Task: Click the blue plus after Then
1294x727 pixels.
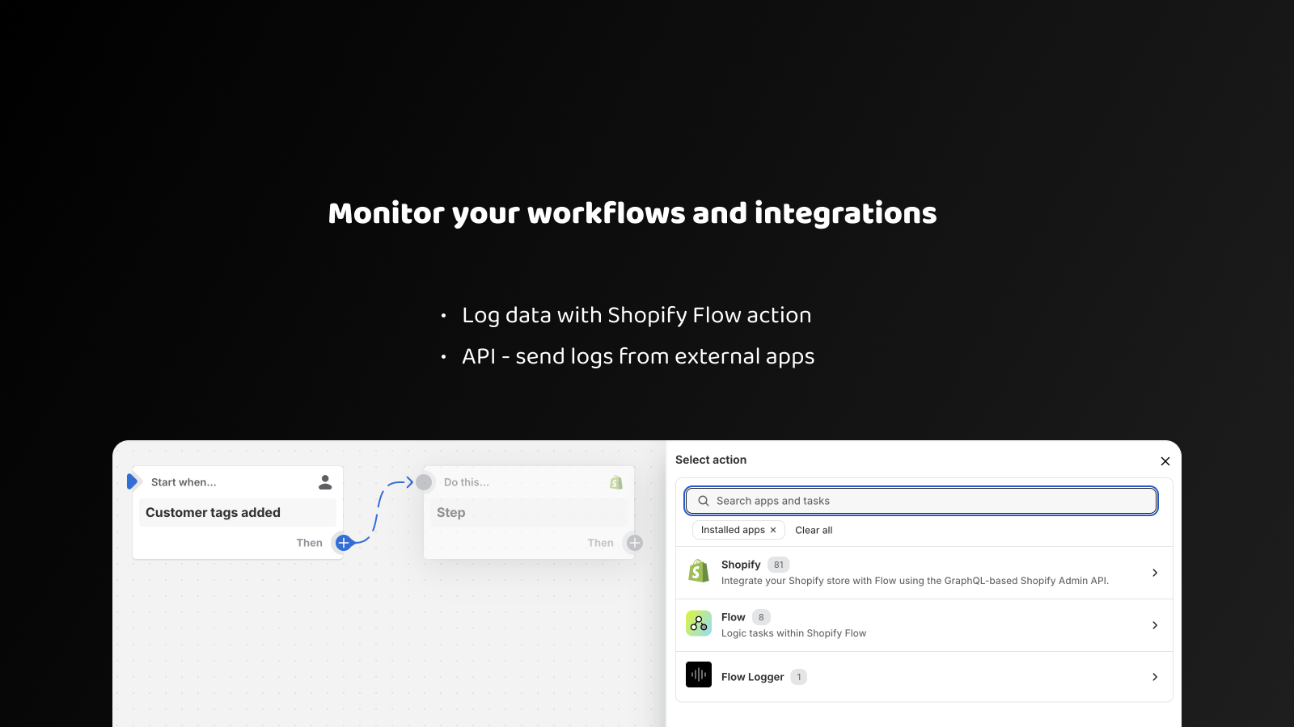Action: 344,543
